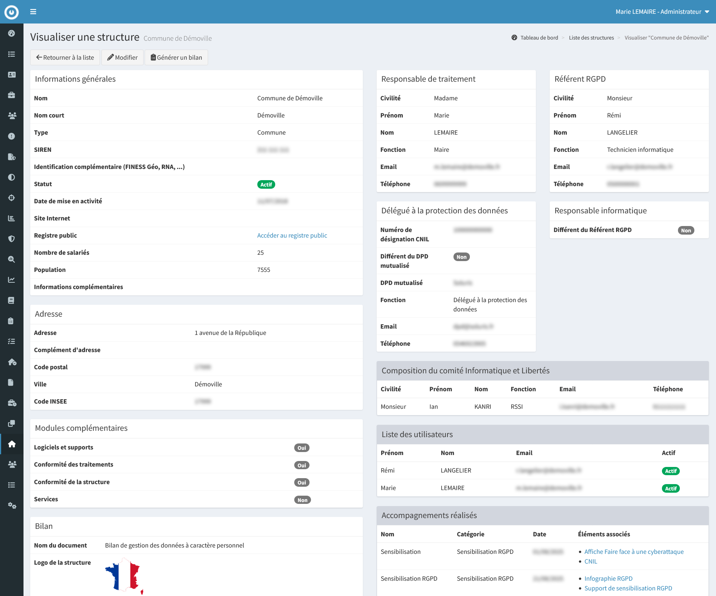
Task: Click the 'Oui' badge for Logiciels et supports
Action: (301, 448)
